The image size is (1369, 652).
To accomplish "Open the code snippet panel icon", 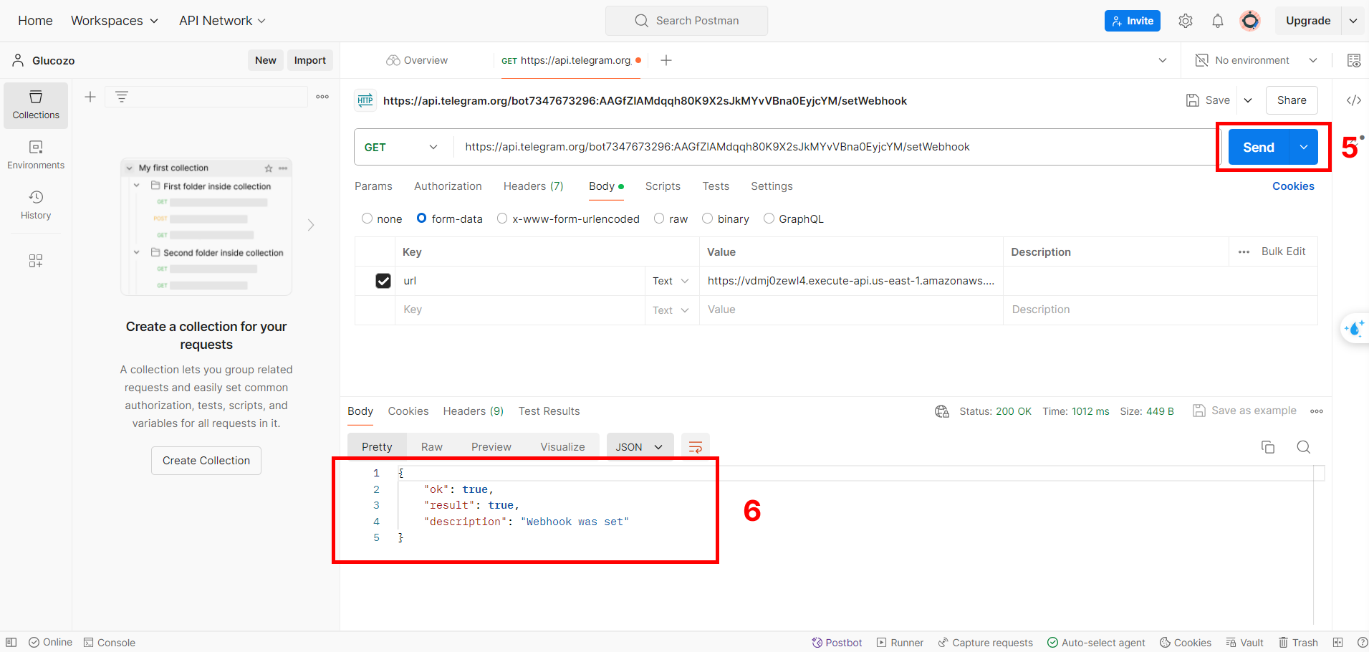I will click(1354, 100).
